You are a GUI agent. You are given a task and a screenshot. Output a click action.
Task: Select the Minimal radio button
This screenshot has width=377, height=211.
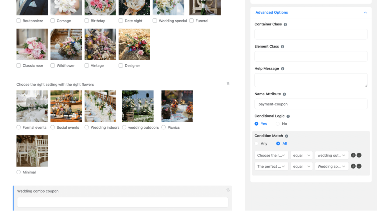[x=18, y=172]
